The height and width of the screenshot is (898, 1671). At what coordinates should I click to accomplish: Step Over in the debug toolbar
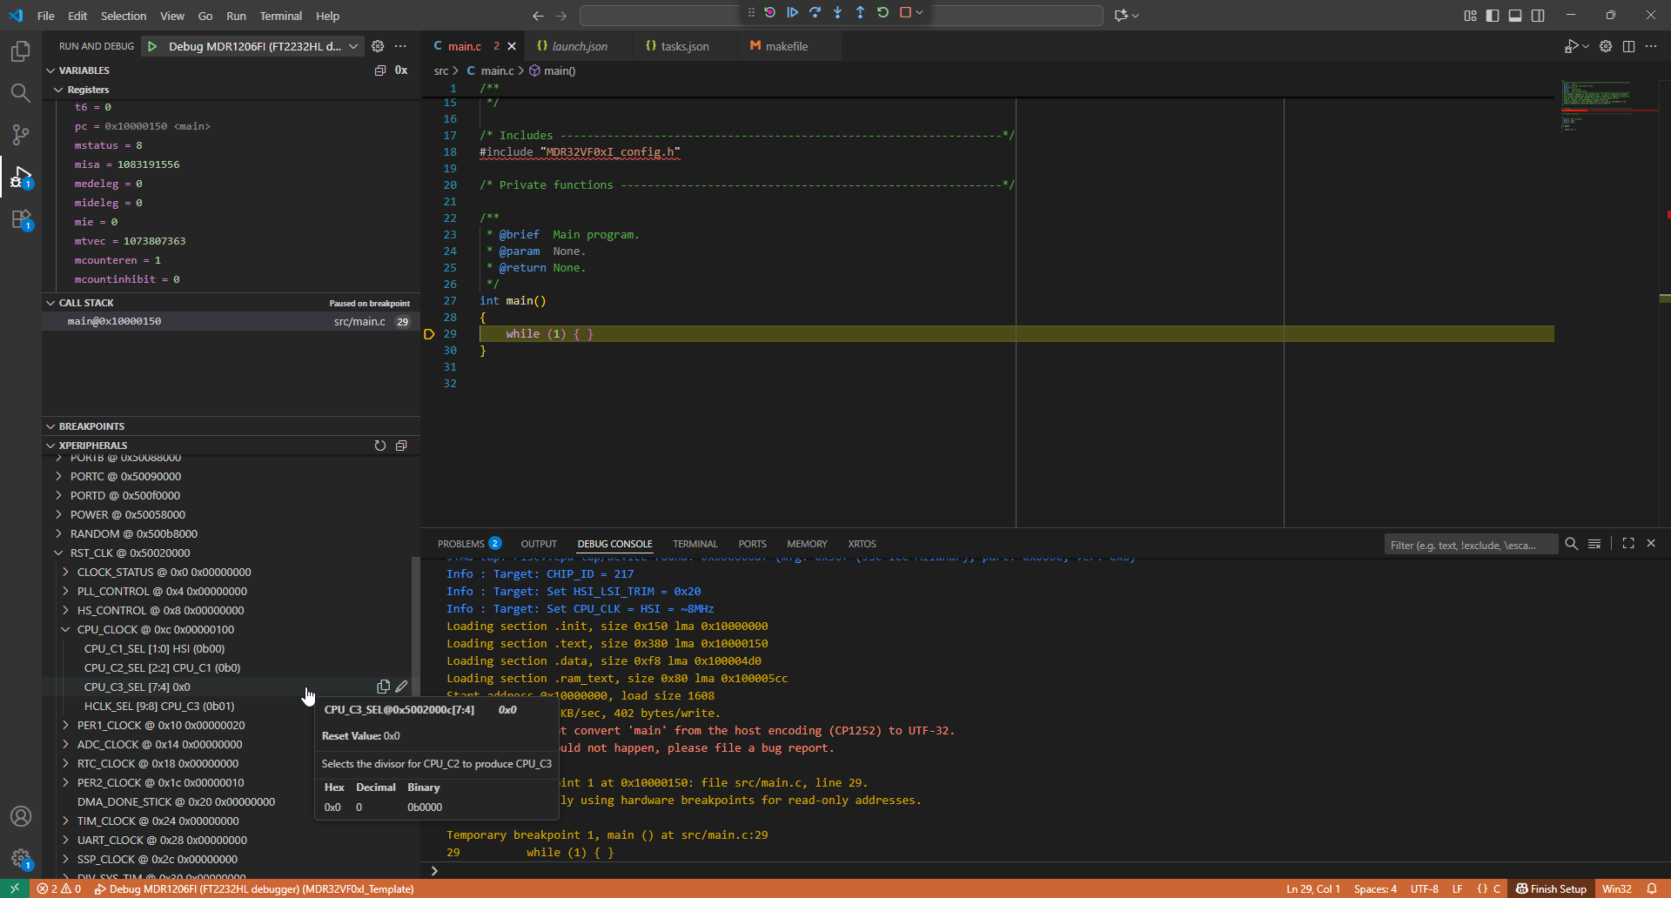coord(815,13)
